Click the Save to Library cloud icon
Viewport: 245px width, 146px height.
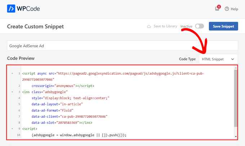(x=149, y=27)
